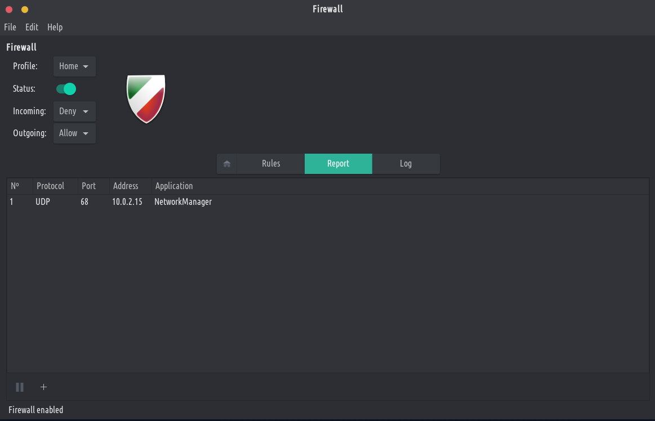
Task: Add a rule using the plus icon
Action: (x=43, y=387)
